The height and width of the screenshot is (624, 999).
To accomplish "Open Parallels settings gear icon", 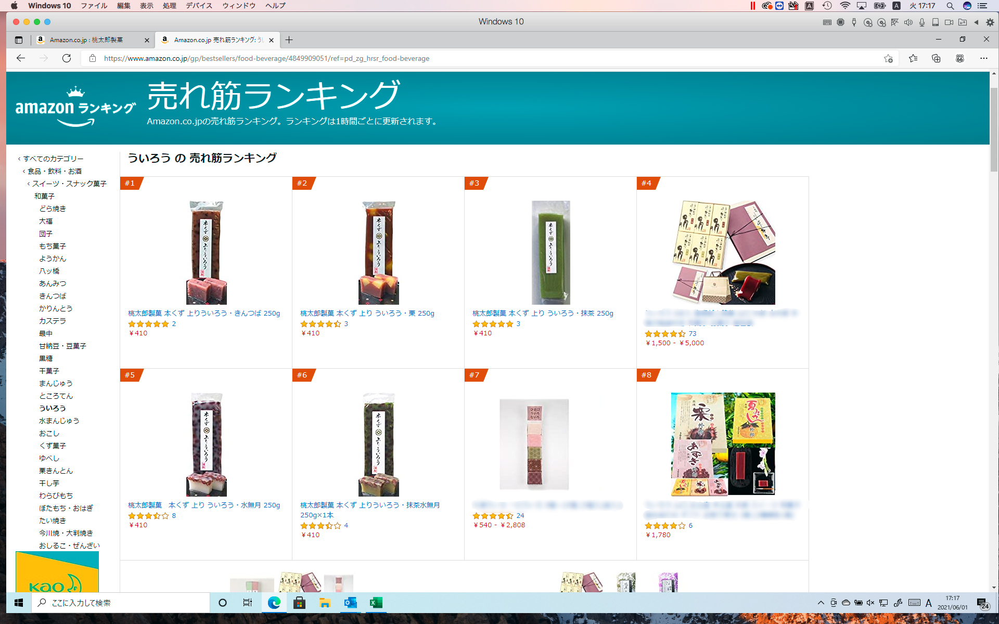I will tap(990, 22).
